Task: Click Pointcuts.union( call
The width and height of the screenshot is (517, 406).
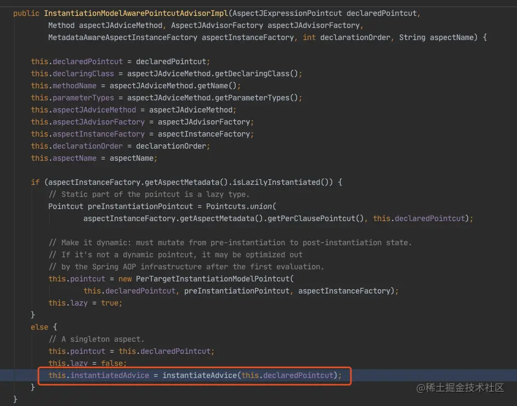Action: (241, 207)
